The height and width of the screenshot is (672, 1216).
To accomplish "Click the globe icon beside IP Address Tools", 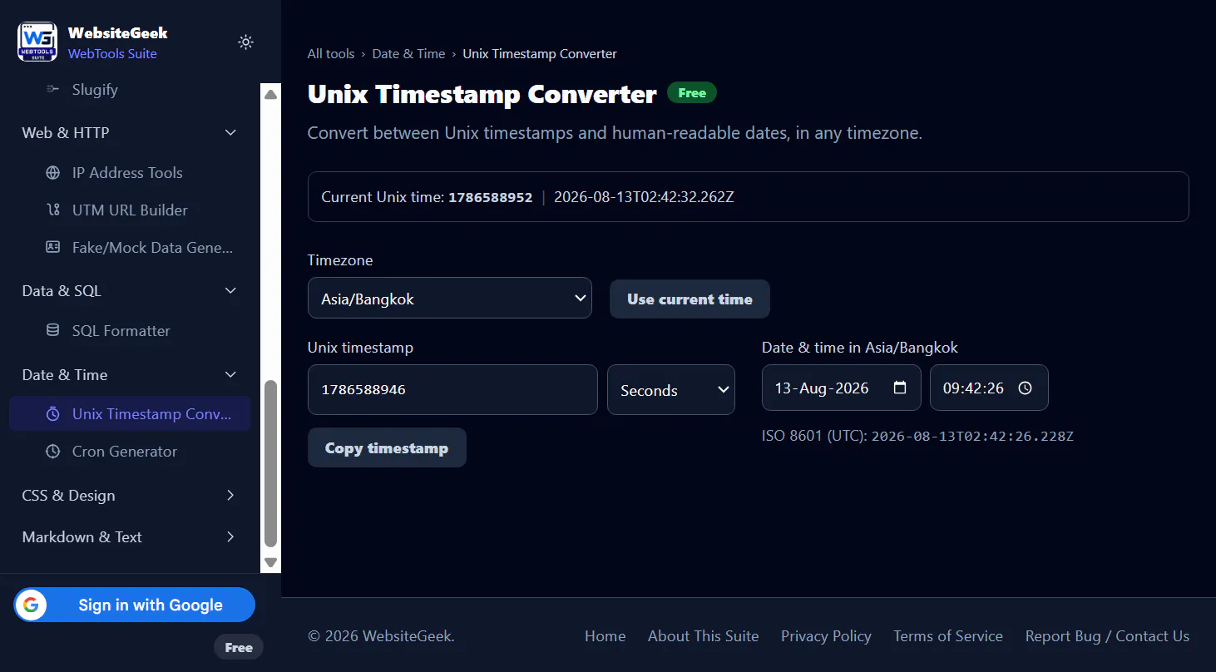I will tap(53, 173).
